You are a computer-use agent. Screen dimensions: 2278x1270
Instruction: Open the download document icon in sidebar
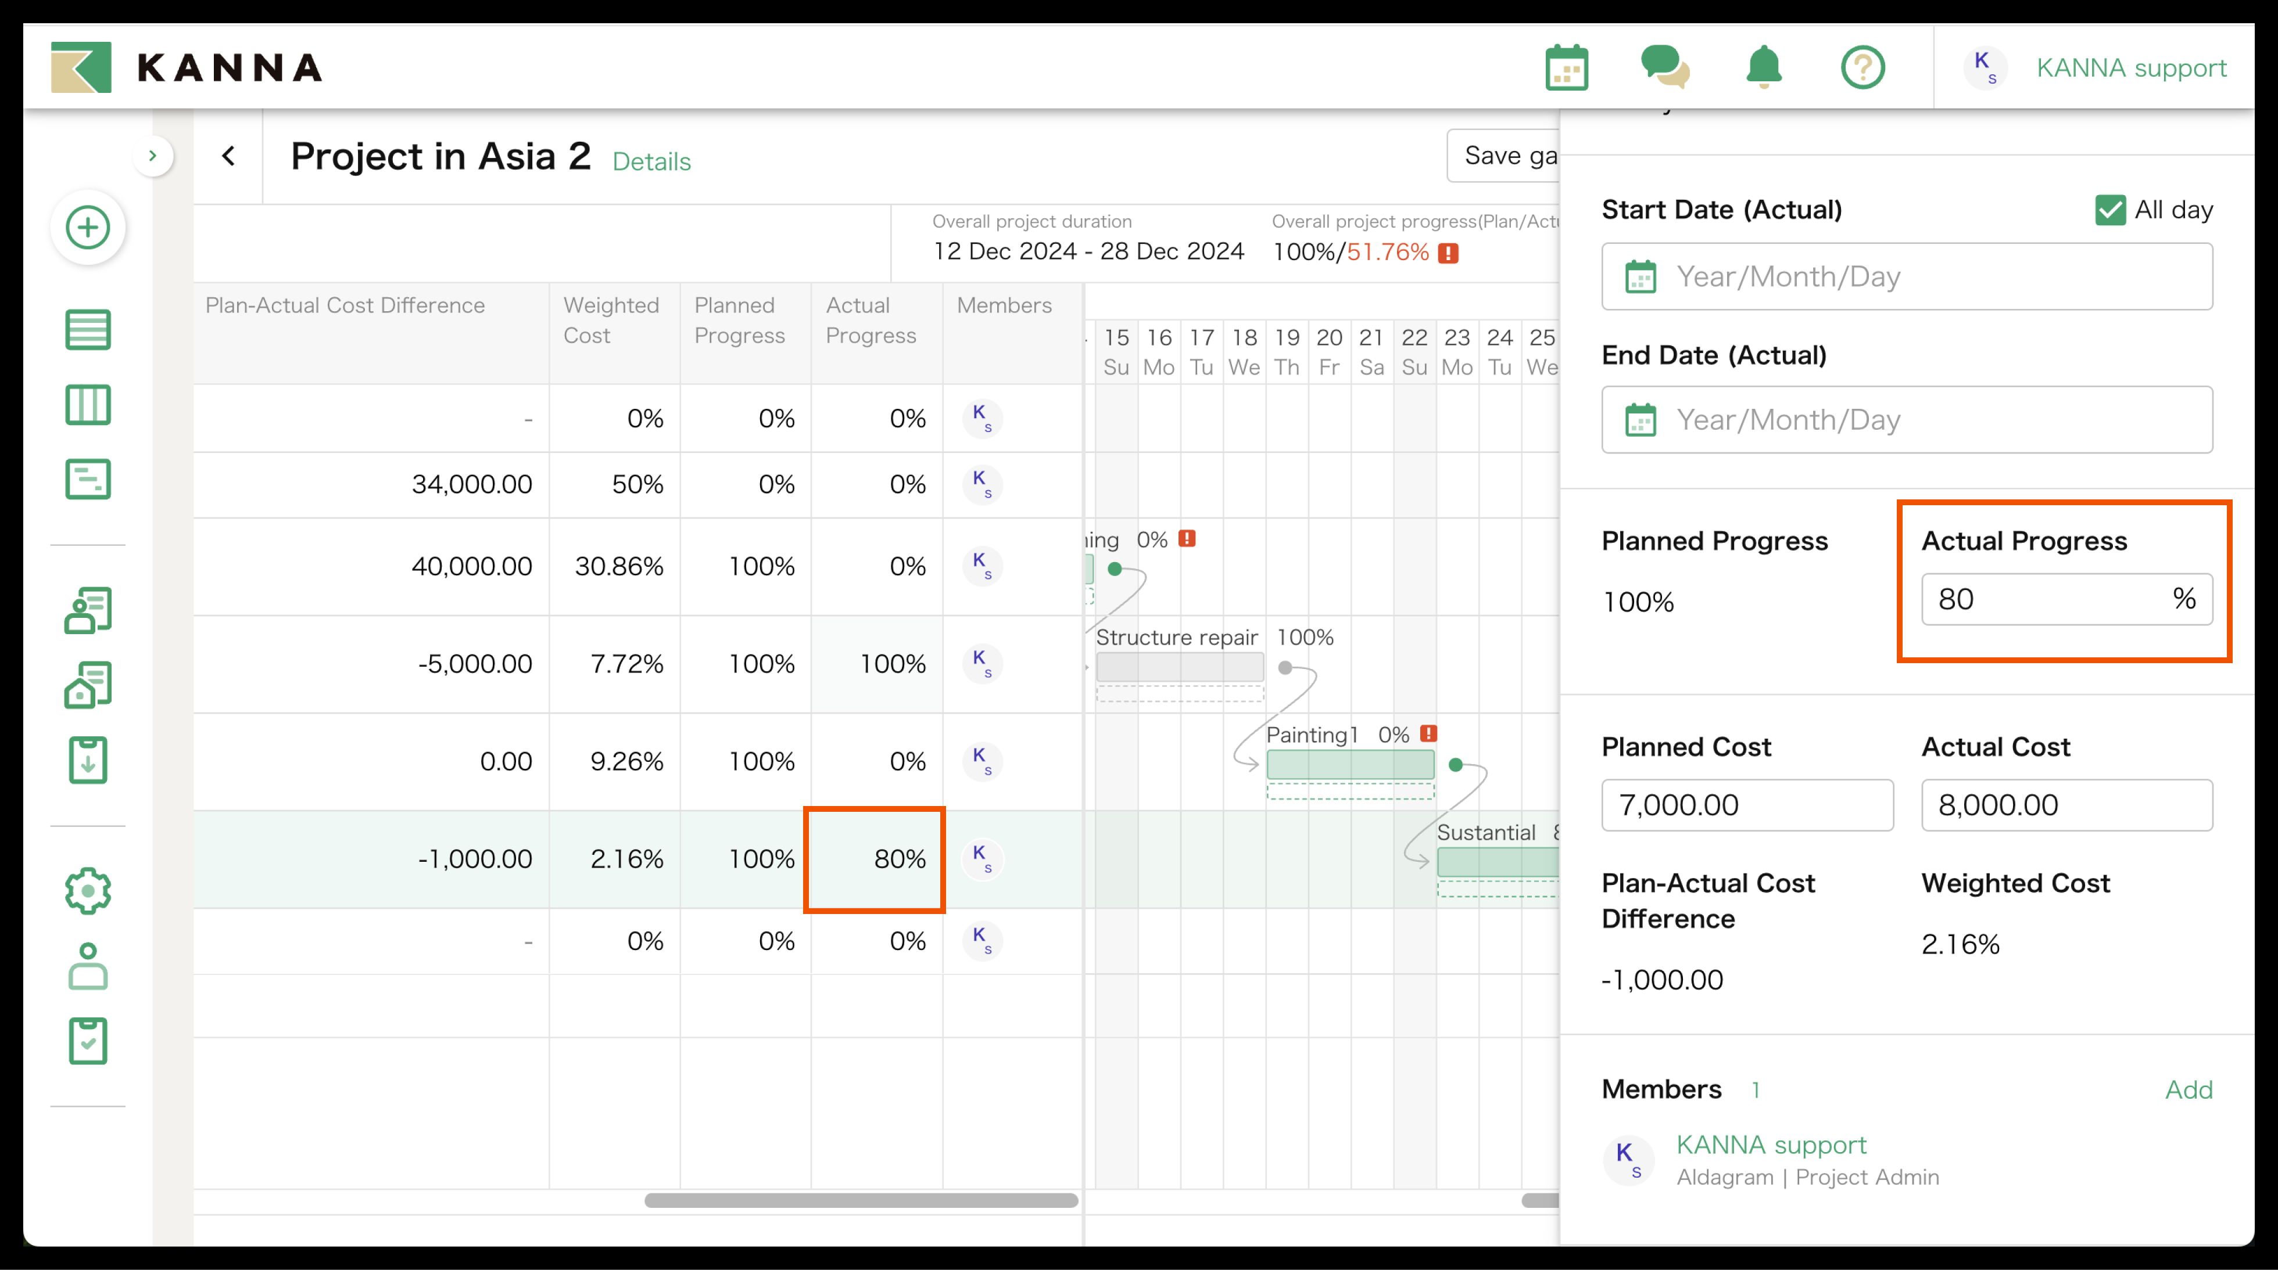pos(88,760)
